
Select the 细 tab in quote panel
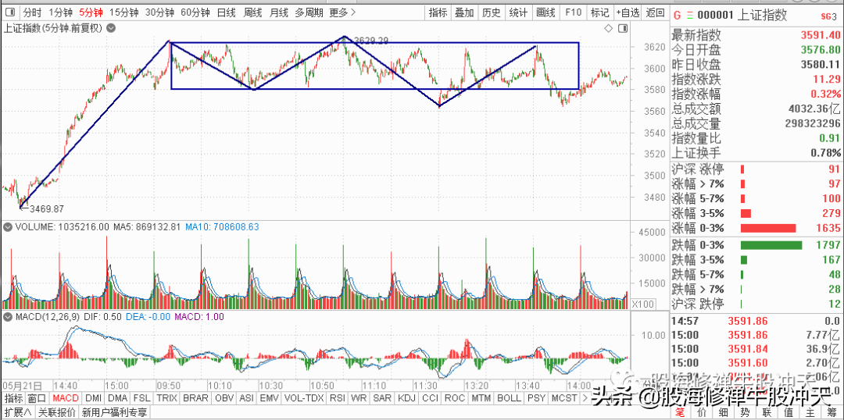(723, 412)
